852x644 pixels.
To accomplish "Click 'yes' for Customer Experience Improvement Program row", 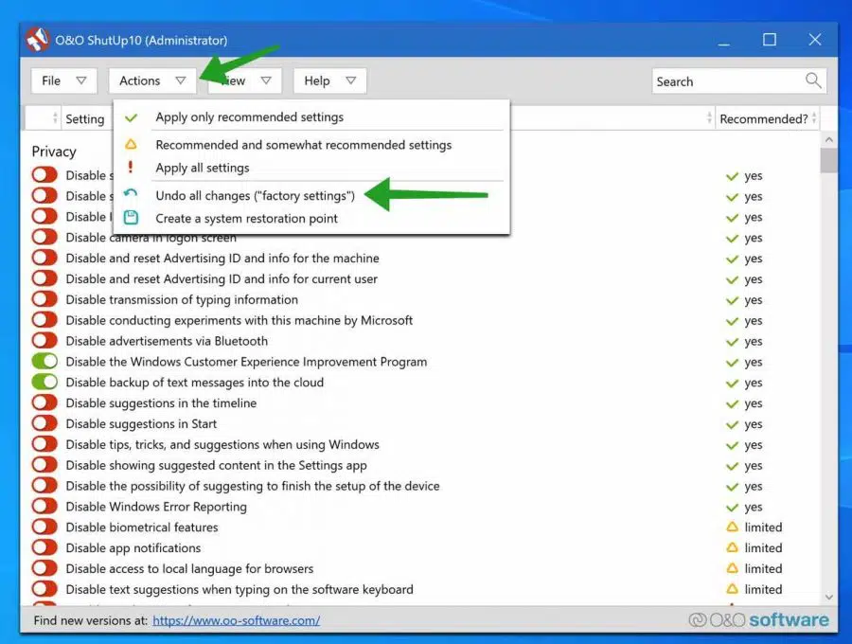I will pyautogui.click(x=754, y=362).
